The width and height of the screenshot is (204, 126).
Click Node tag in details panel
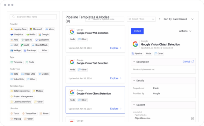click(149, 54)
